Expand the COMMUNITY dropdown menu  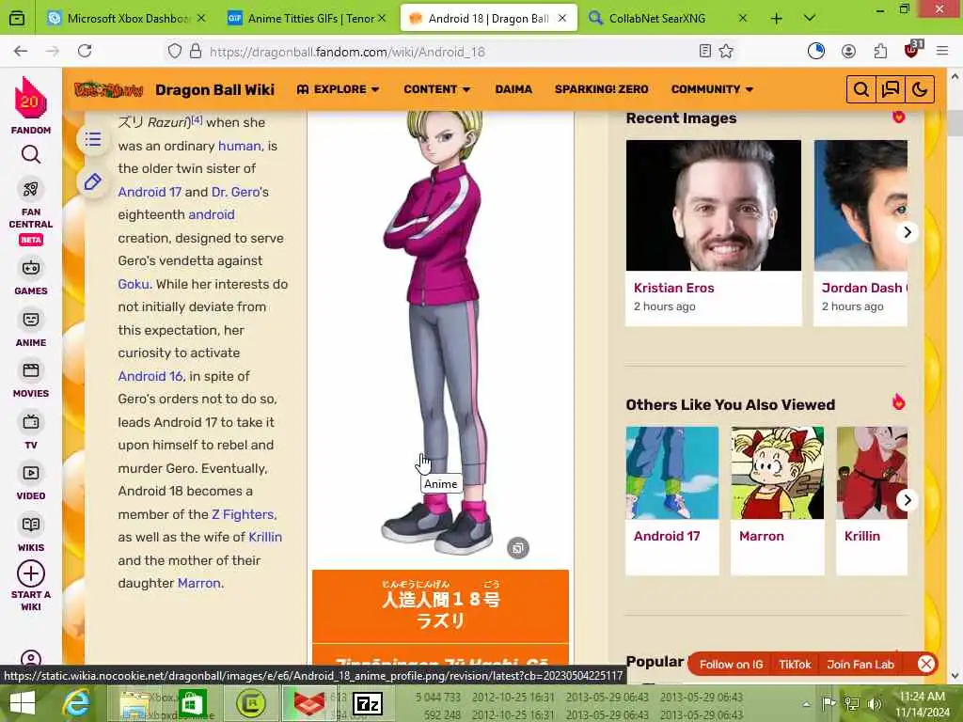[712, 89]
